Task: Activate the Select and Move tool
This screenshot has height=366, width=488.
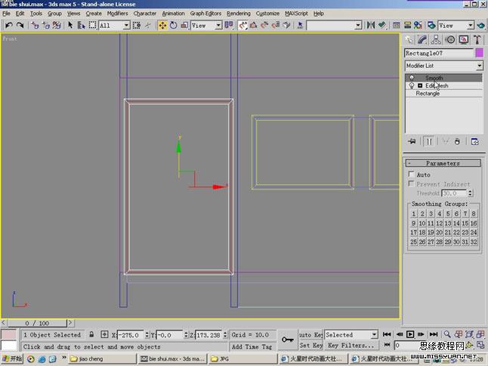Action: (x=162, y=25)
